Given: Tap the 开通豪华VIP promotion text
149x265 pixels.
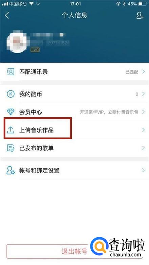Looking at the screenshot, I should pyautogui.click(x=109, y=112).
